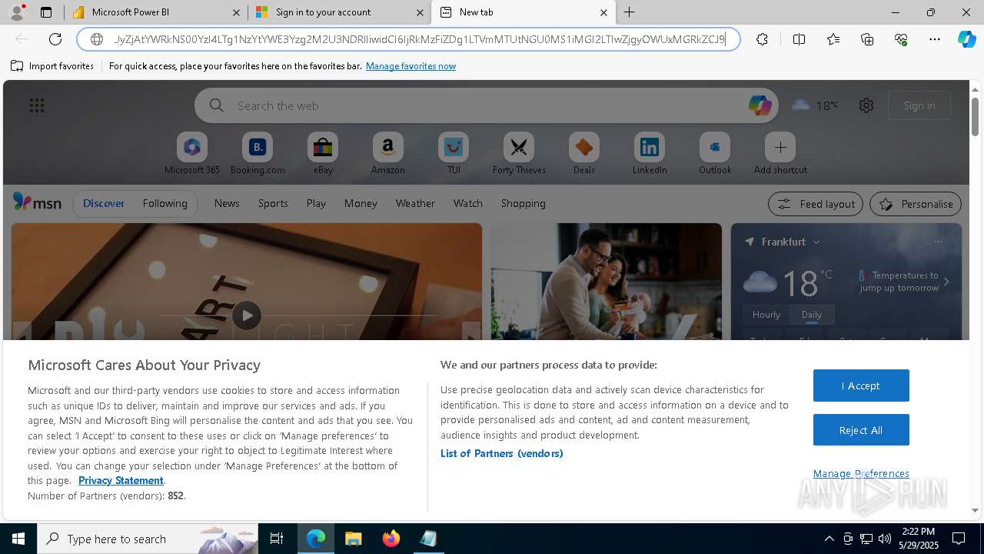Screen dimensions: 984x554
Task: Open Copilot sidebar icon
Action: tap(966, 39)
